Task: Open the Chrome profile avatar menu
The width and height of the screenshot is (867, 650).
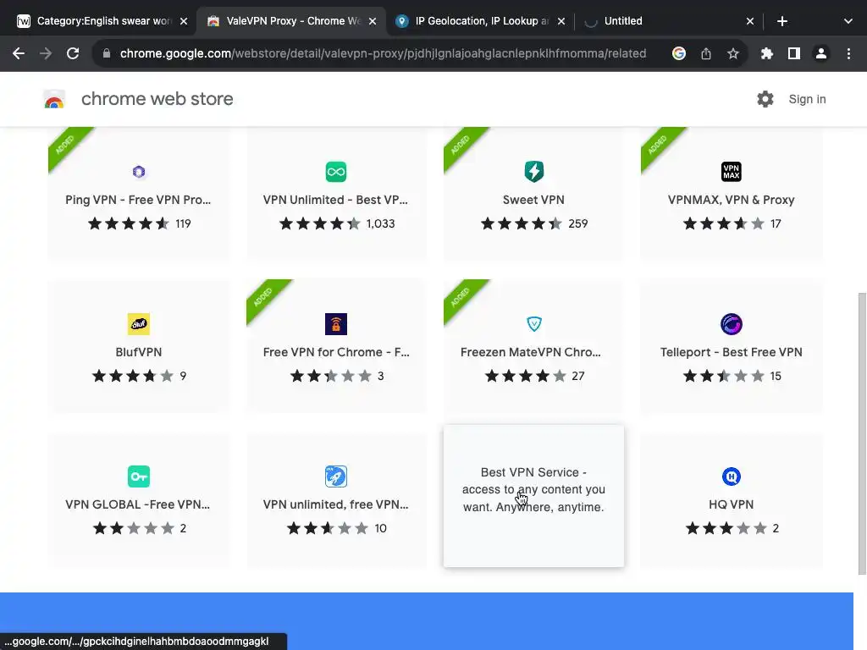Action: (821, 53)
